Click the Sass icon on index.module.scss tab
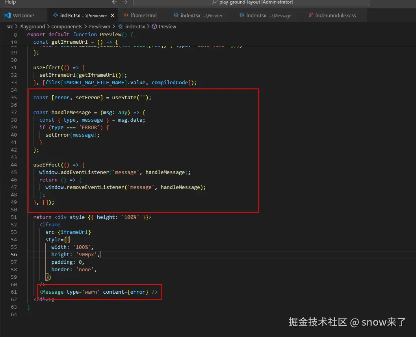This screenshot has height=337, width=416. [x=310, y=15]
